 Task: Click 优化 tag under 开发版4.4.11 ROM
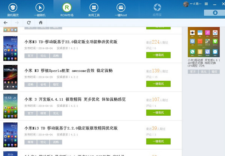[x=56, y=113]
